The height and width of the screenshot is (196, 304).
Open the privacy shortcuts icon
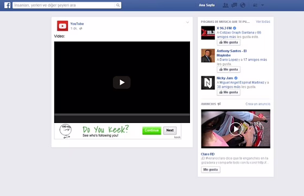pos(255,5)
